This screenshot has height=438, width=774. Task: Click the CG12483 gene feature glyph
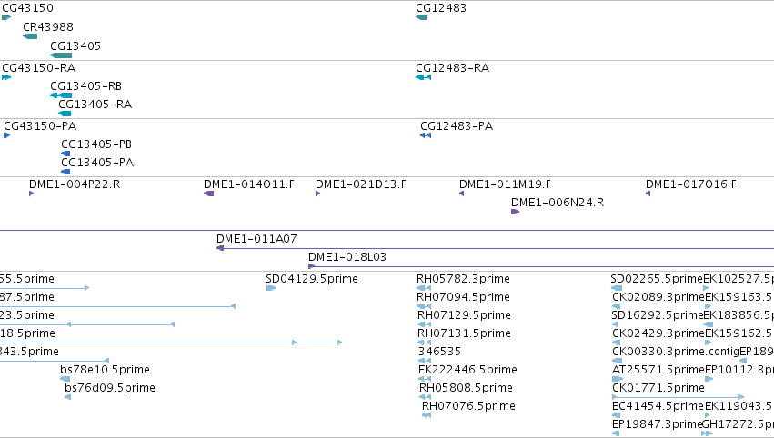[x=421, y=17]
